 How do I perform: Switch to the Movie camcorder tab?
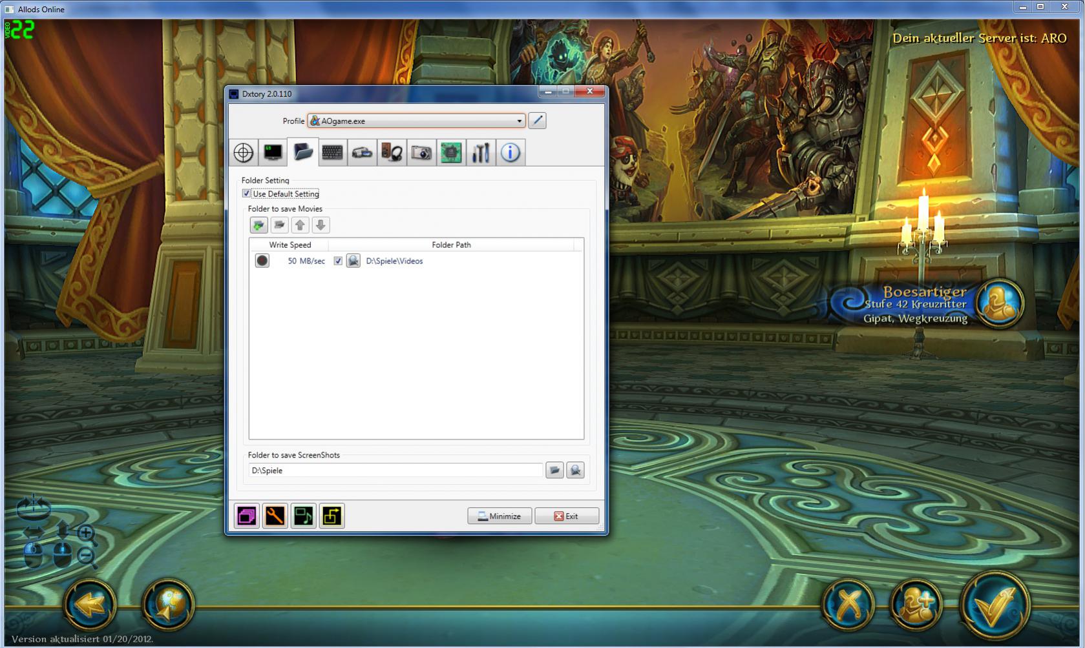pos(363,153)
